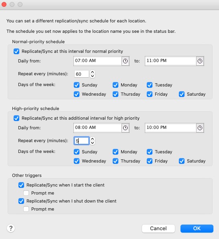Open clock picker for high-priority end time

[200, 128]
